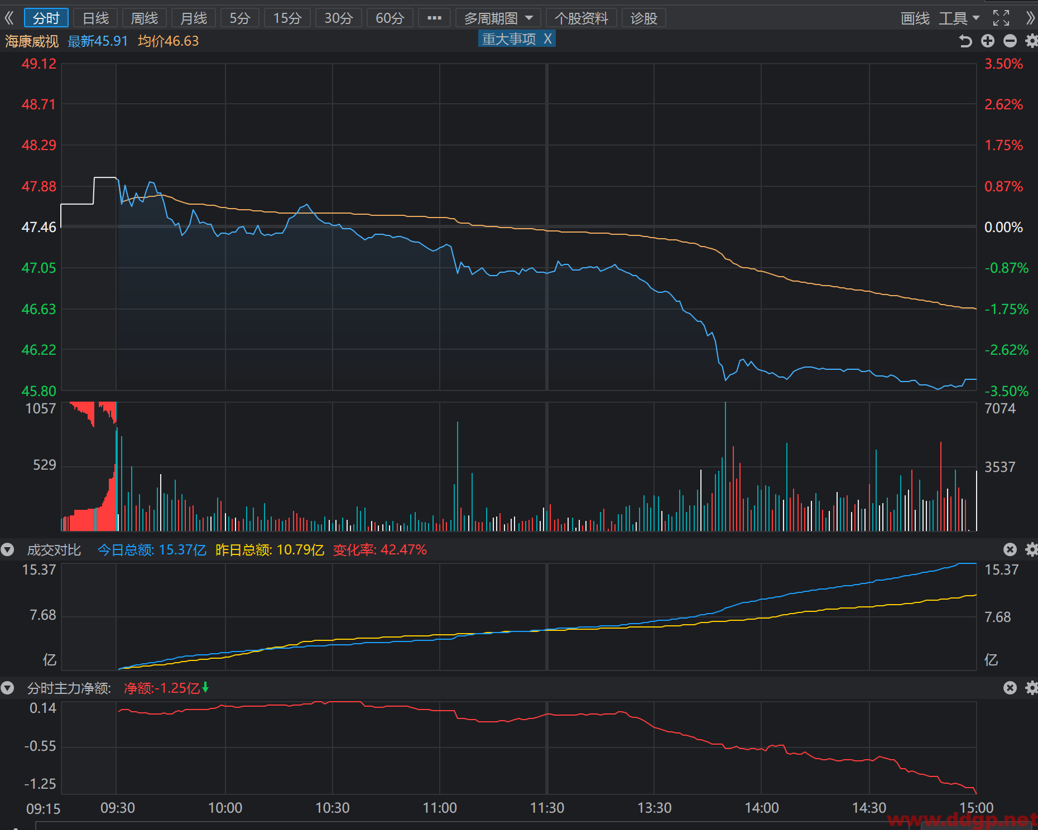
Task: Show more periods with the ··· button
Action: pyautogui.click(x=434, y=18)
